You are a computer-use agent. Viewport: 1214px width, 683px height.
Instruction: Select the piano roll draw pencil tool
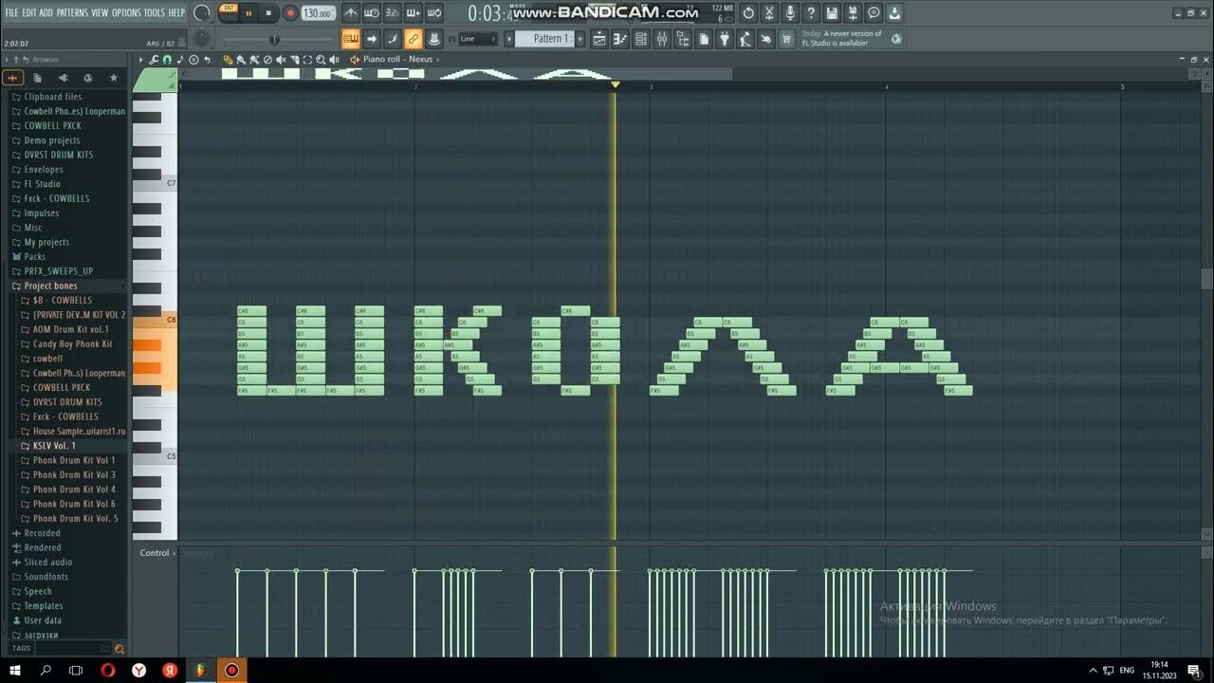228,59
